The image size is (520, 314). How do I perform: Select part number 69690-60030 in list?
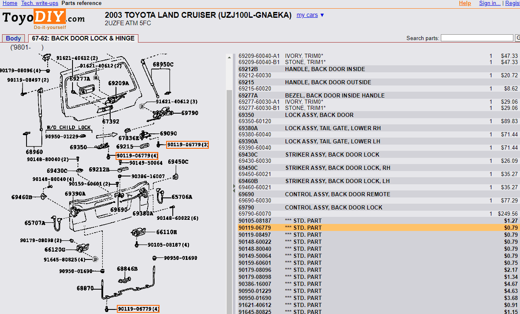pyautogui.click(x=255, y=200)
